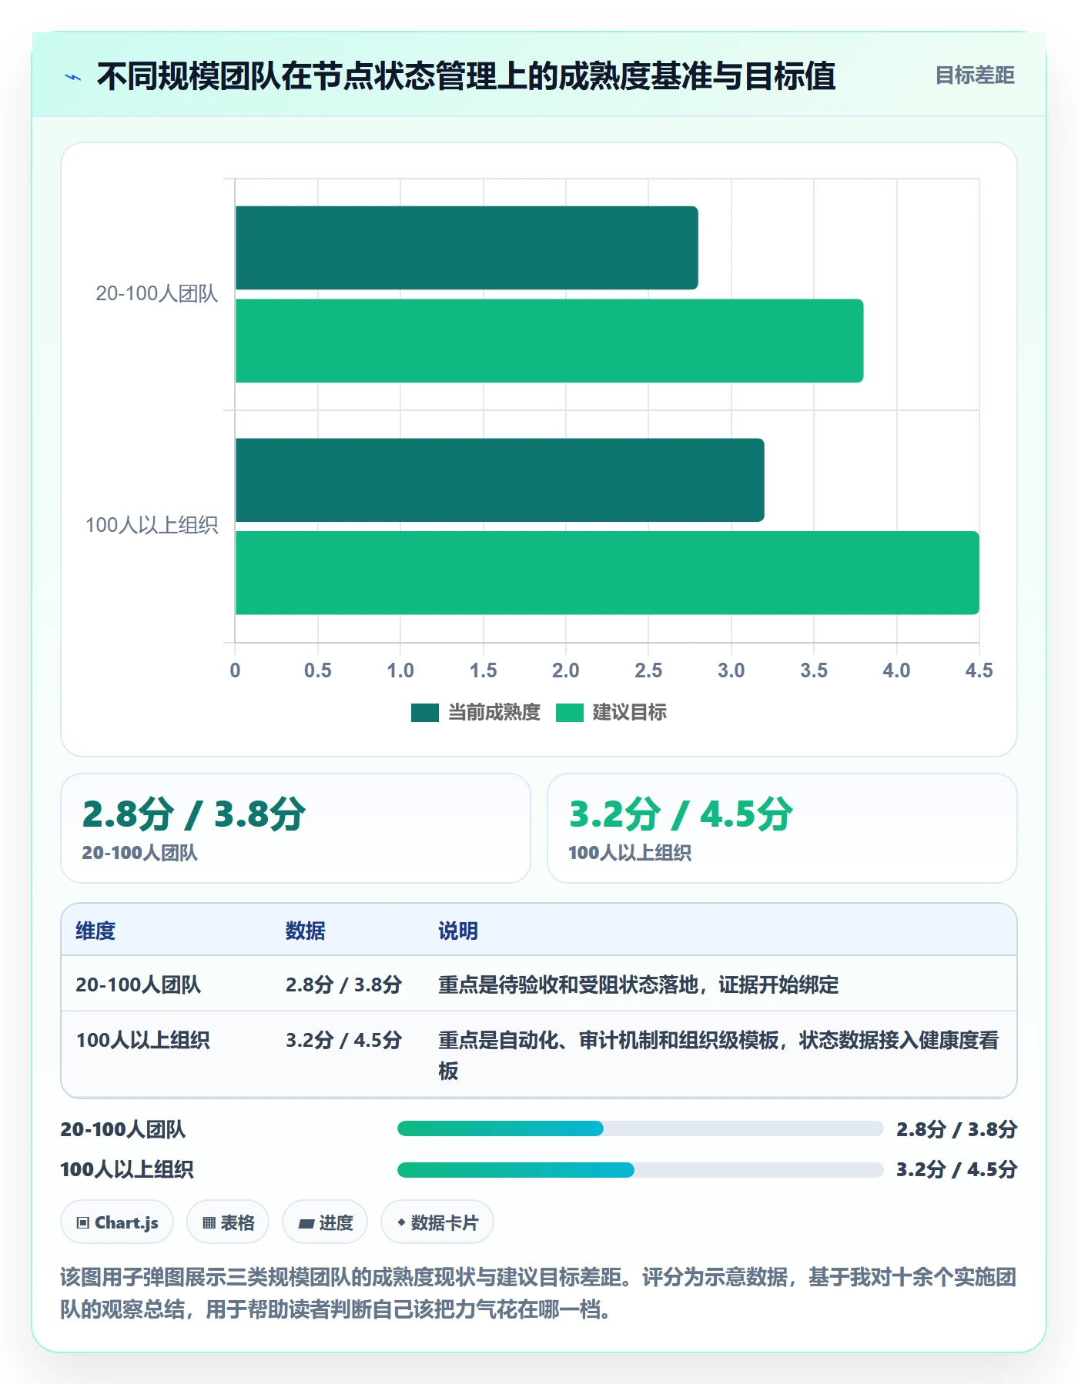Click the x-axis tick label 2.5

pyautogui.click(x=648, y=670)
